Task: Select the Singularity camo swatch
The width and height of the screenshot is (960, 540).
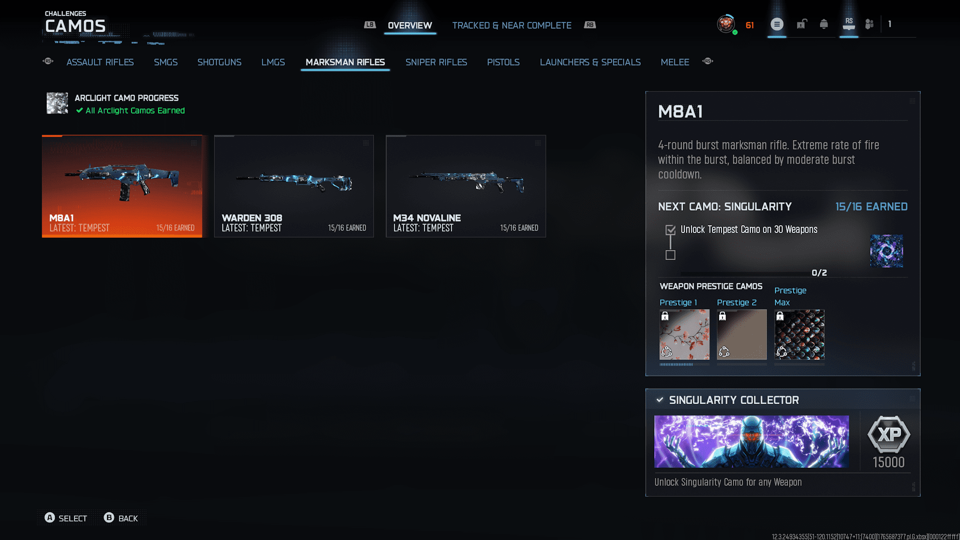Action: pos(886,251)
